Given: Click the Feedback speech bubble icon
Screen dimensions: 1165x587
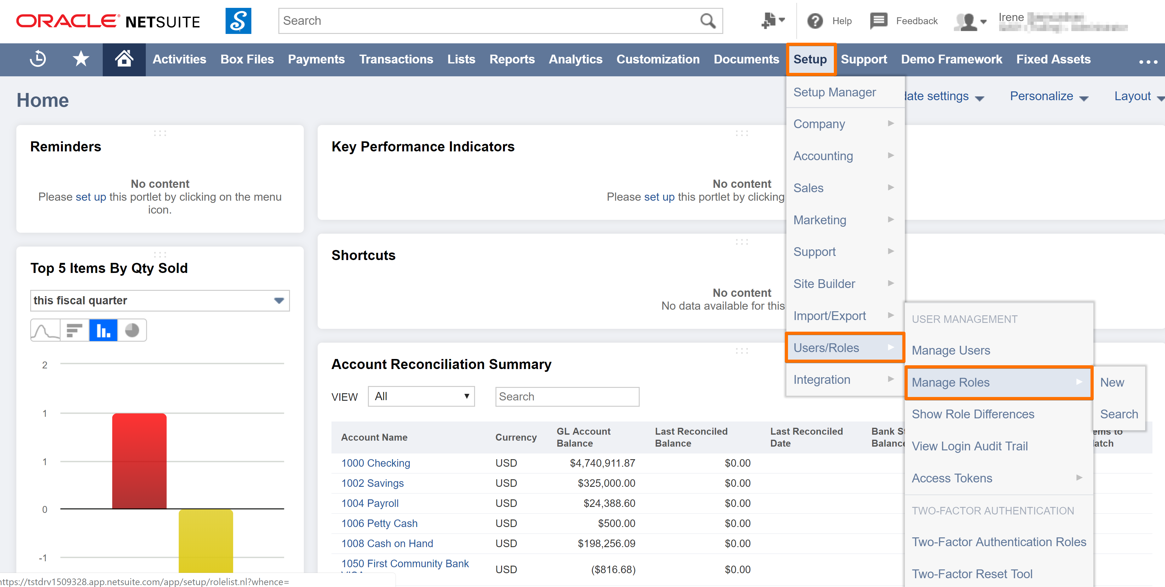Looking at the screenshot, I should click(x=878, y=21).
